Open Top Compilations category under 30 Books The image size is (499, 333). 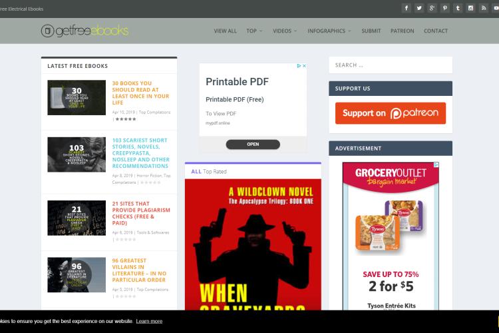pos(154,112)
